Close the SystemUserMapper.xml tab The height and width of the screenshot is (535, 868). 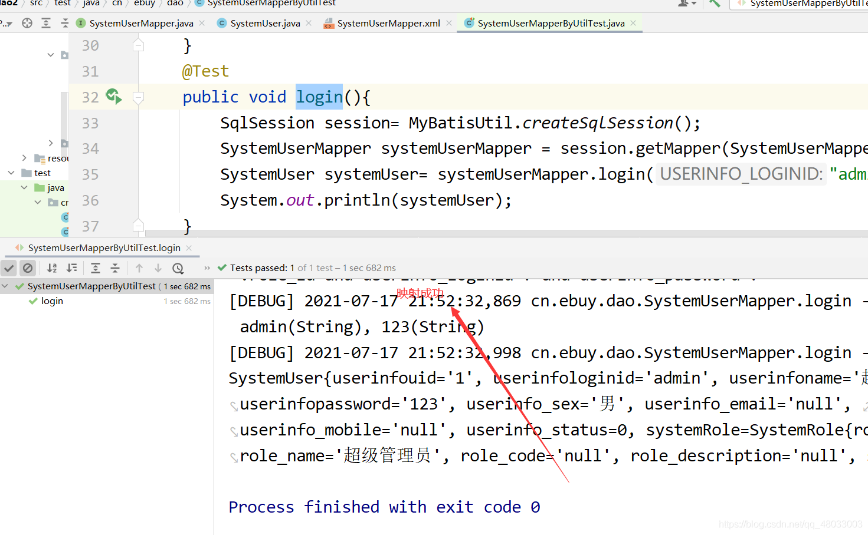click(x=449, y=23)
